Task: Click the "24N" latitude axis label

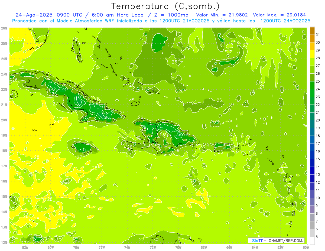Action: (x=4, y=59)
